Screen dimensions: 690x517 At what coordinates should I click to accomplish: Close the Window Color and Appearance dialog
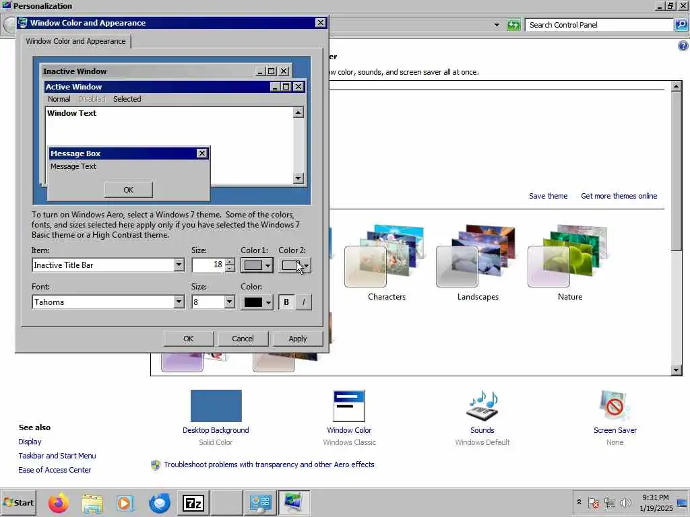tap(320, 22)
